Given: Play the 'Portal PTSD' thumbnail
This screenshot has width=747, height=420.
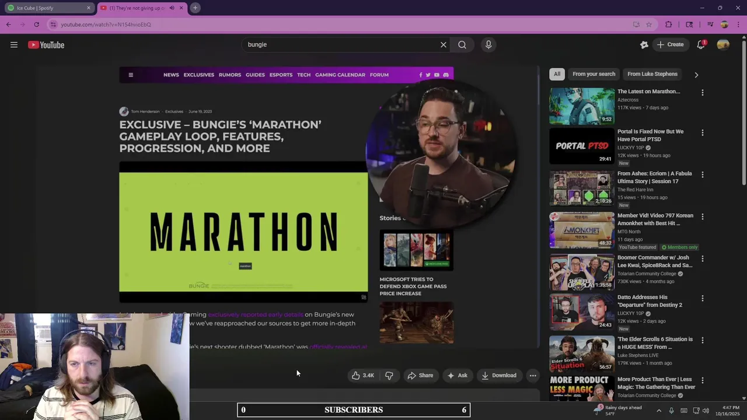Looking at the screenshot, I should coord(582,146).
